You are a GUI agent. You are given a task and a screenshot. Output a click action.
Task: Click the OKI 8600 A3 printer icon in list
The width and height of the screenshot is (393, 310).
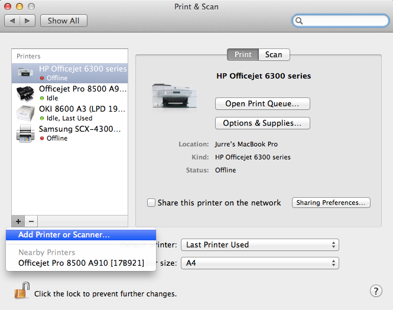(25, 113)
